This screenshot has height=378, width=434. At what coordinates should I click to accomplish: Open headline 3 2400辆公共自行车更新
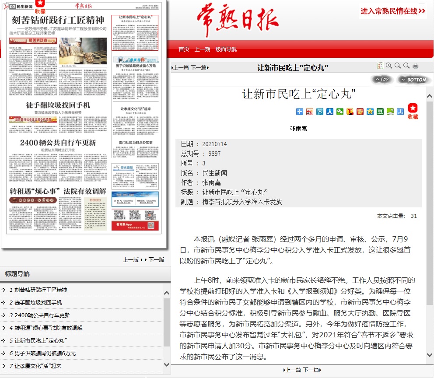click(x=42, y=315)
